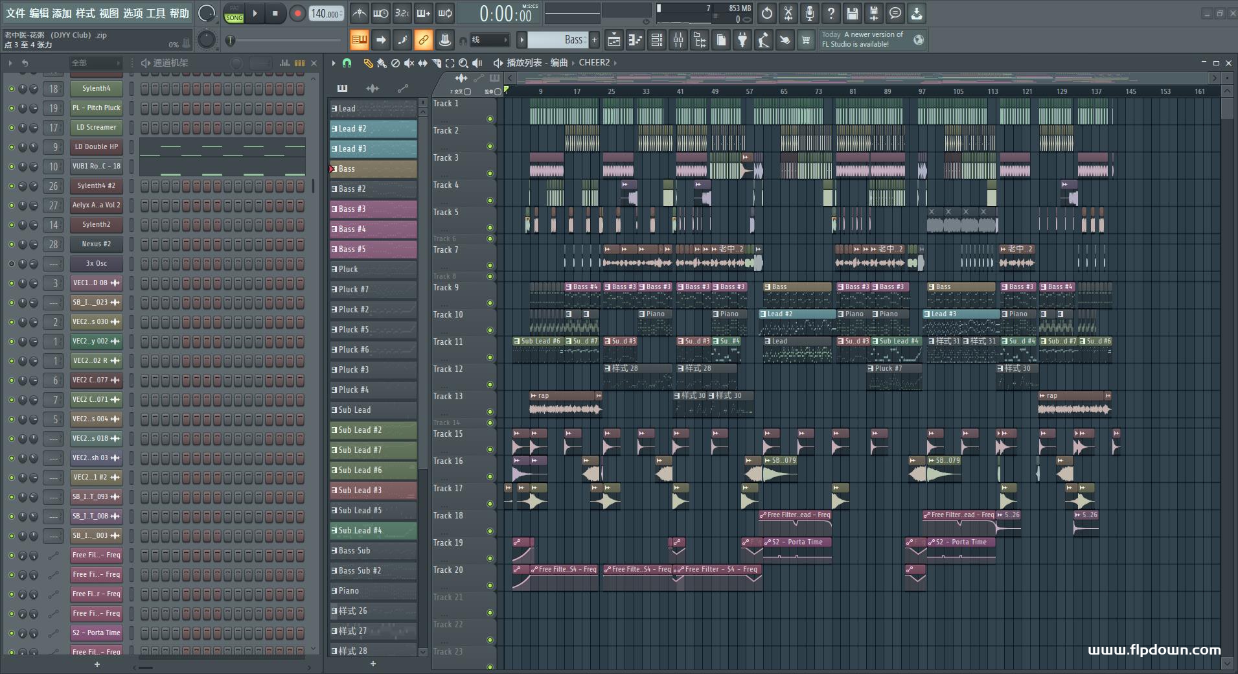Select the playlist slice tool
The height and width of the screenshot is (674, 1238).
(x=436, y=63)
